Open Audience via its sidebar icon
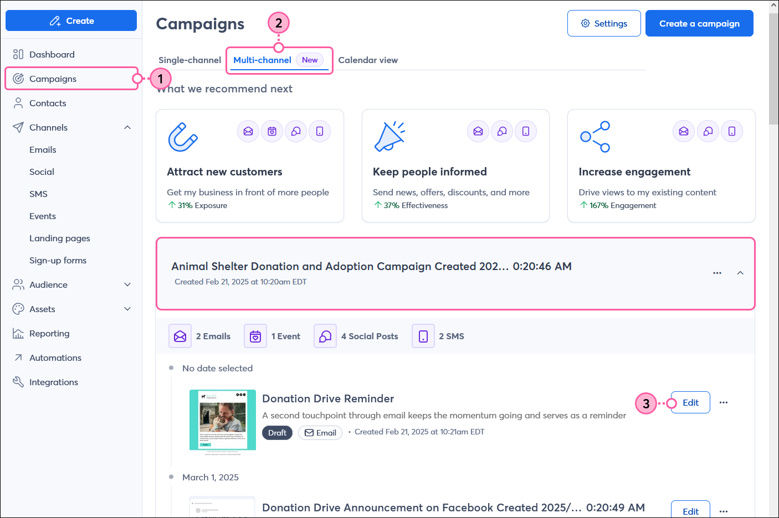The height and width of the screenshot is (518, 779). (x=17, y=284)
